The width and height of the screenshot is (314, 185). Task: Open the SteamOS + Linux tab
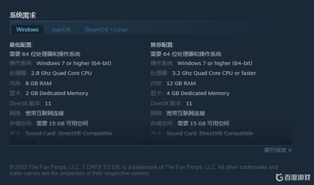coord(106,30)
